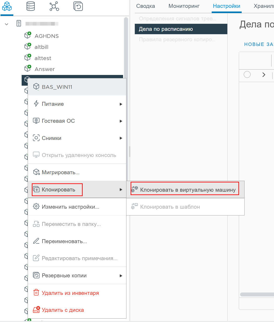Click the altbill virtual machine icon
Image resolution: width=274 pixels, height=322 pixels.
(28, 46)
